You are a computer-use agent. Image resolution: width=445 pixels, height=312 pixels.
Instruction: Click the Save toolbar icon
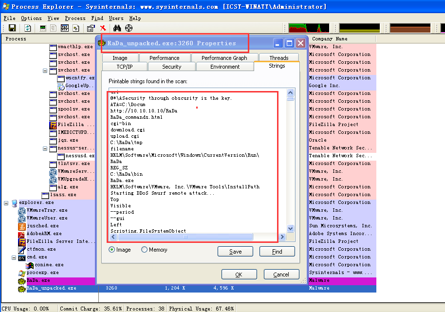(12, 28)
